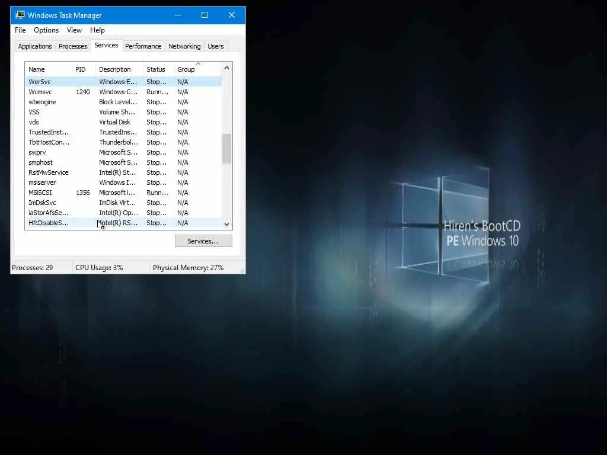This screenshot has width=607, height=455.
Task: Maximize the Task Manager window
Action: (x=205, y=15)
